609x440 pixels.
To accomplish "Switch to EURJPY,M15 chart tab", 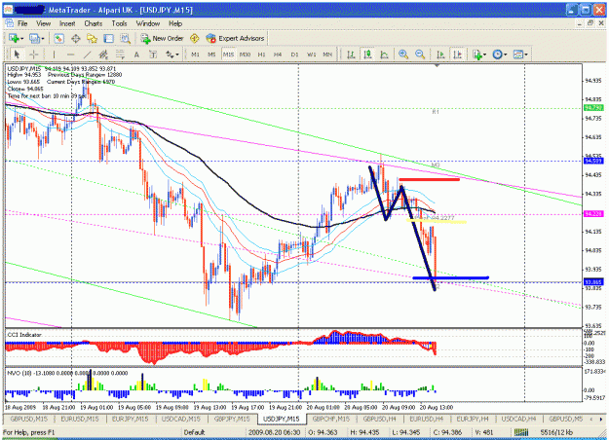I will (x=130, y=419).
